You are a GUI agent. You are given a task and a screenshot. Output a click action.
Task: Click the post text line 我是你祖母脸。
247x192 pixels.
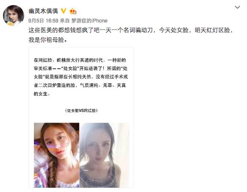[48, 40]
